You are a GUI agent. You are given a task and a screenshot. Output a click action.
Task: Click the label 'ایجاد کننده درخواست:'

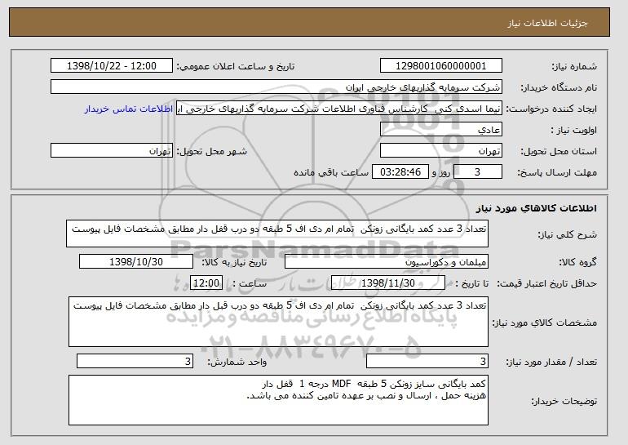[x=552, y=109]
